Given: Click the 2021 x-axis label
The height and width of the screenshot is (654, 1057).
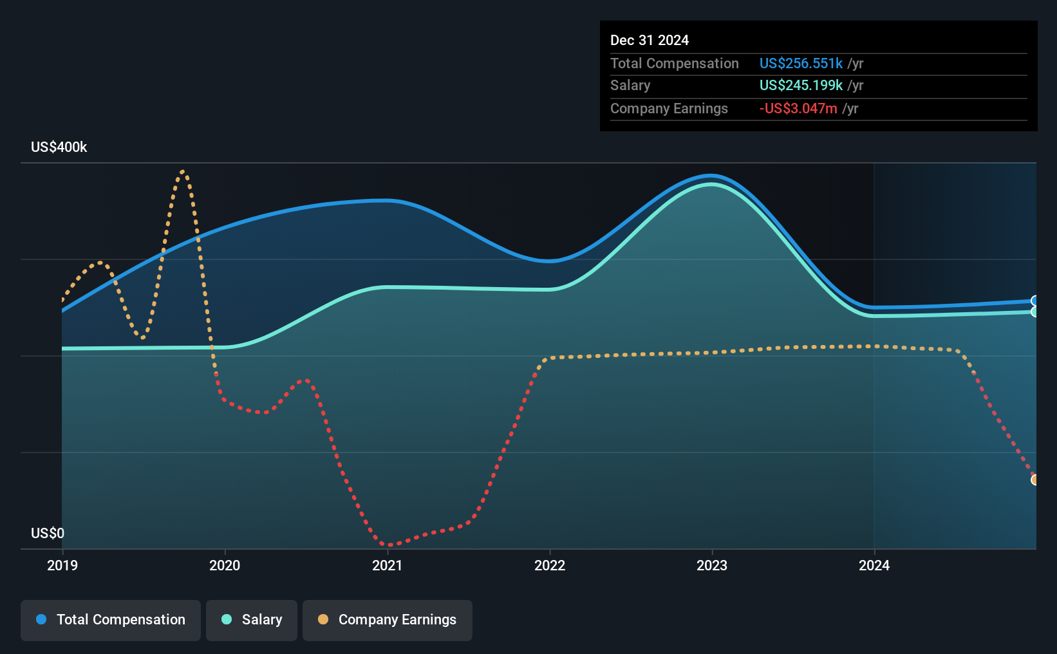Looking at the screenshot, I should pos(387,565).
